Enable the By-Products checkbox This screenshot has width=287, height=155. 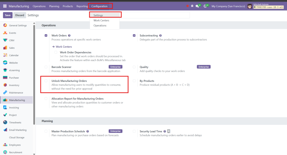click(134, 81)
